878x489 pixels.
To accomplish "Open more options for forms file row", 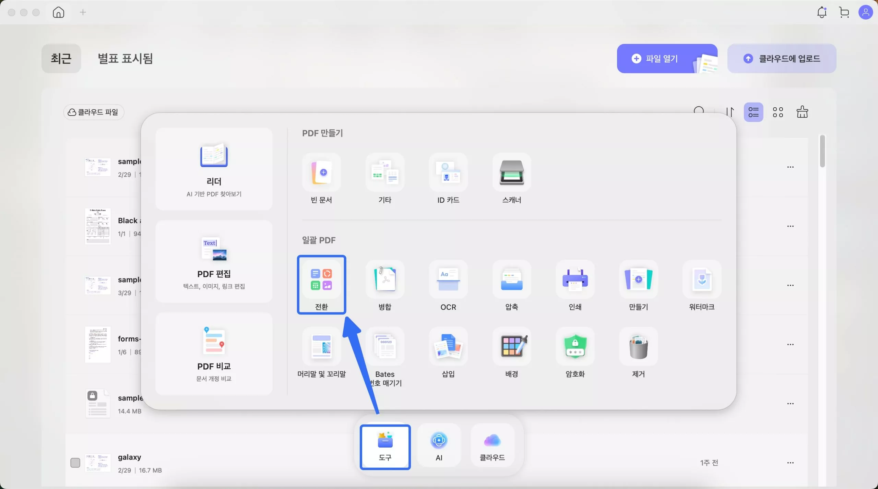I will coord(790,344).
